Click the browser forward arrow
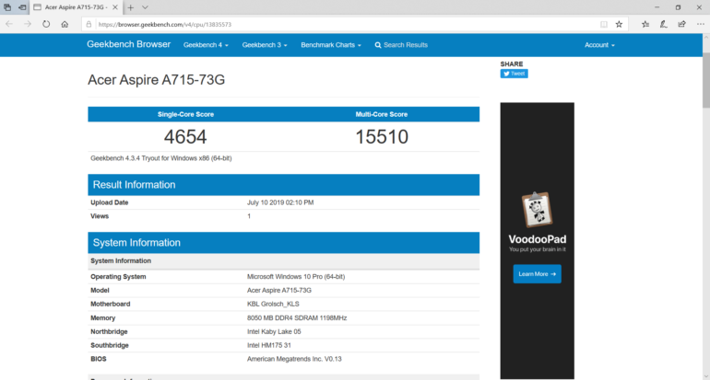 click(x=28, y=25)
